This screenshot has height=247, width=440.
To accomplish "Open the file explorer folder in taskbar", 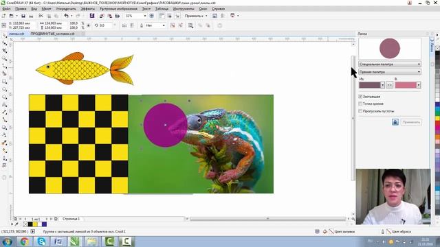I will (92, 242).
